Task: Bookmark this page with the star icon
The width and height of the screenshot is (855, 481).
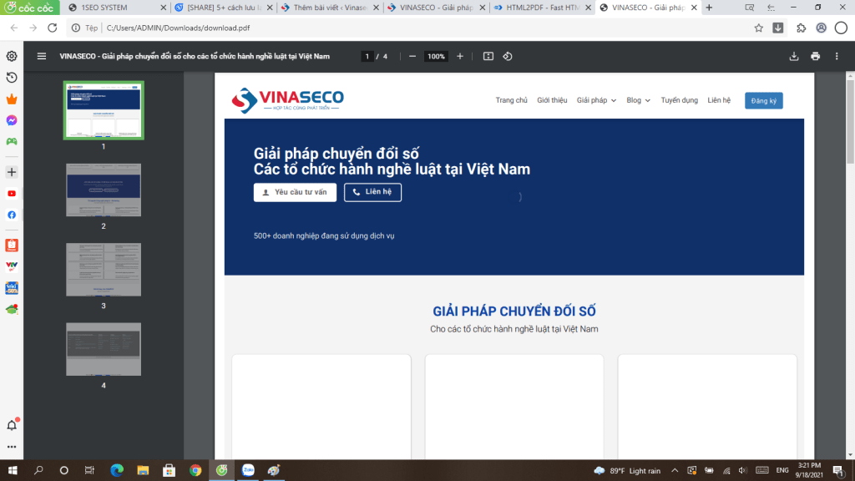Action: [x=758, y=28]
